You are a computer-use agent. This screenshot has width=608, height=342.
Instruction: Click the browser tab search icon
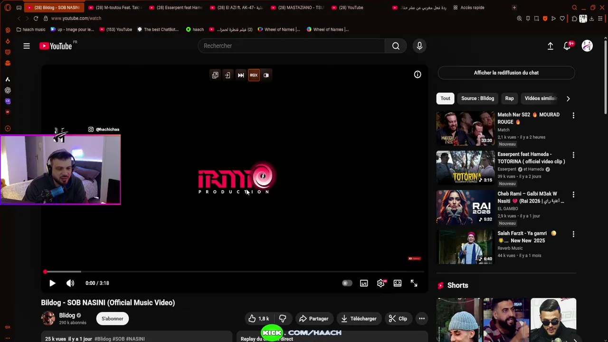pos(574,8)
